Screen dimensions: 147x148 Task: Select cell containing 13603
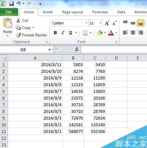95,91
